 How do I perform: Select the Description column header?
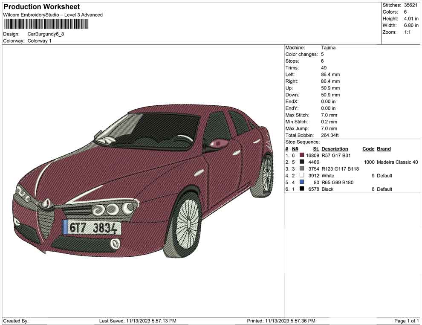(x=335, y=148)
